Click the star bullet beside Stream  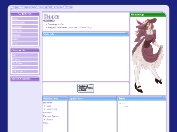click(x=45, y=119)
